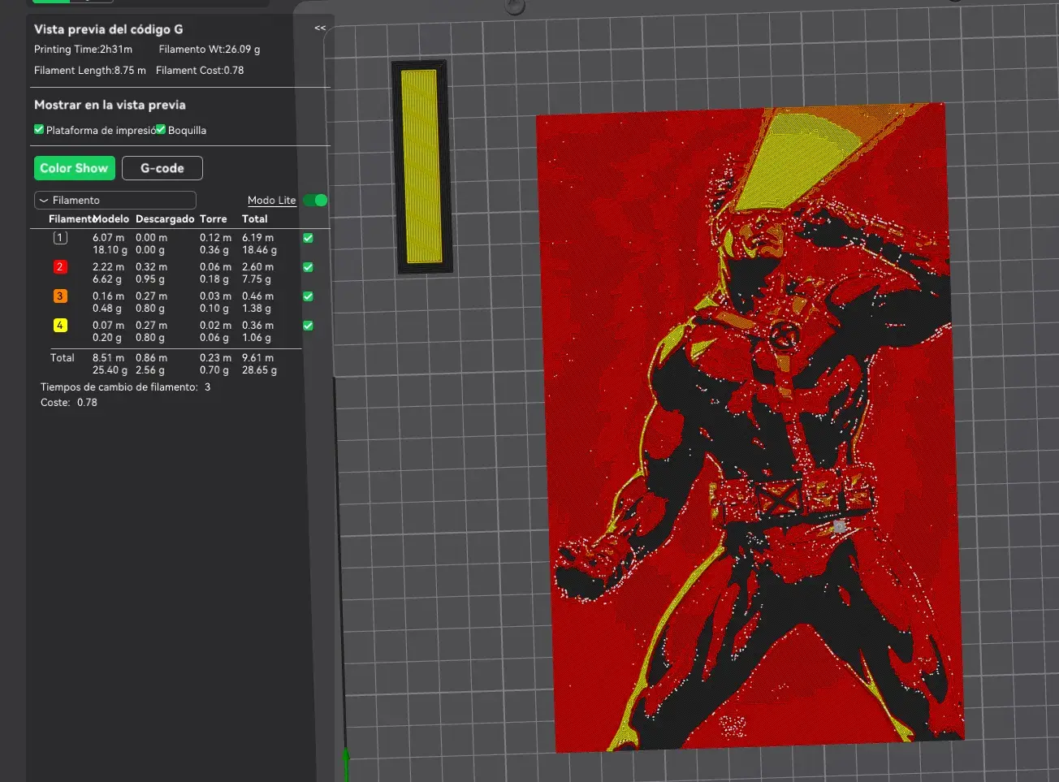Image resolution: width=1059 pixels, height=782 pixels.
Task: Click filament 4 total weight 1.06 g
Action: (257, 338)
